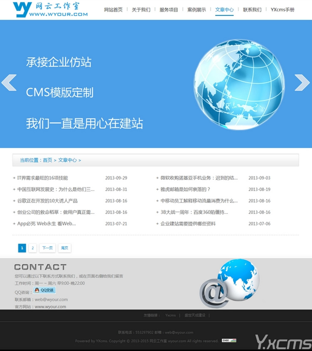This screenshot has width=312, height=351.
Task: Click the web@wyour.com contact email text
Action: tap(51, 300)
